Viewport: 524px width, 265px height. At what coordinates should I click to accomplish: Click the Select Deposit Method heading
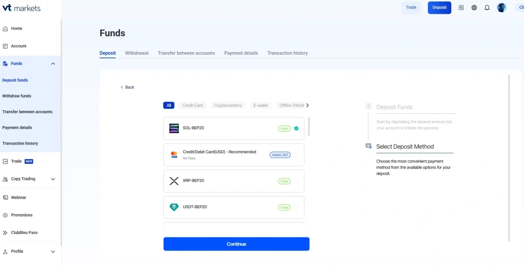(x=405, y=147)
